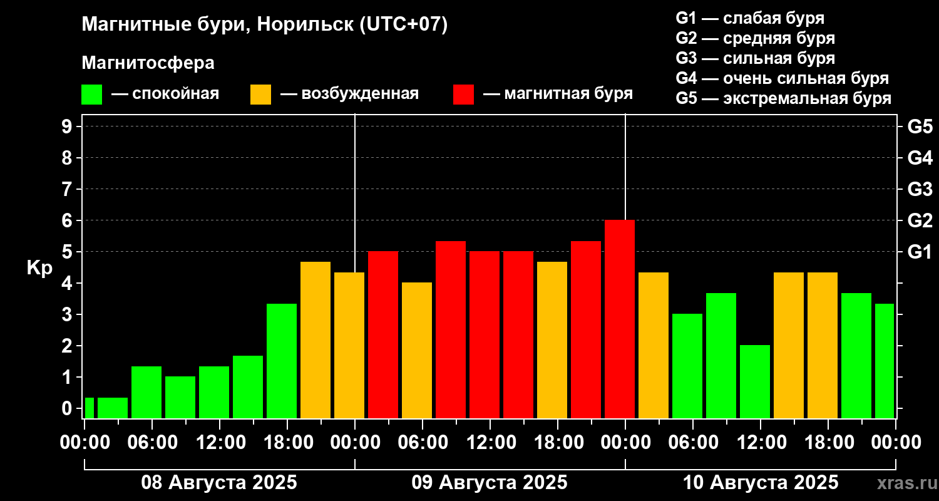Click the 'G1 — слабая буря' line
Screen dimensions: 939x501
point(750,18)
